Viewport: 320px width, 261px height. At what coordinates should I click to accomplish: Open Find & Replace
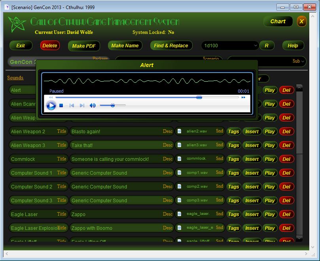coord(171,46)
